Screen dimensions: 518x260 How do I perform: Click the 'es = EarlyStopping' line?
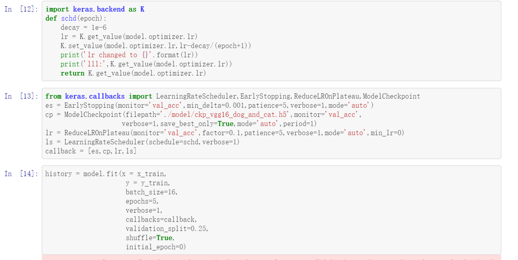209,105
